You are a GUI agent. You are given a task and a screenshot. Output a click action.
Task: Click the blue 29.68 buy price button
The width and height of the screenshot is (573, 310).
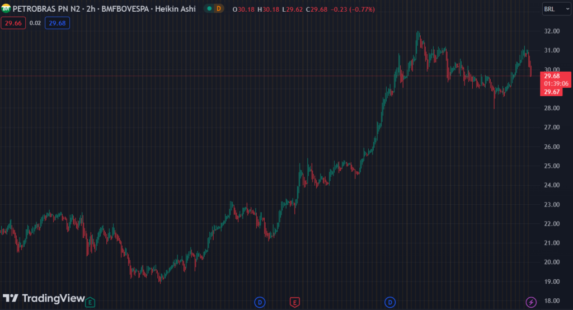(58, 23)
